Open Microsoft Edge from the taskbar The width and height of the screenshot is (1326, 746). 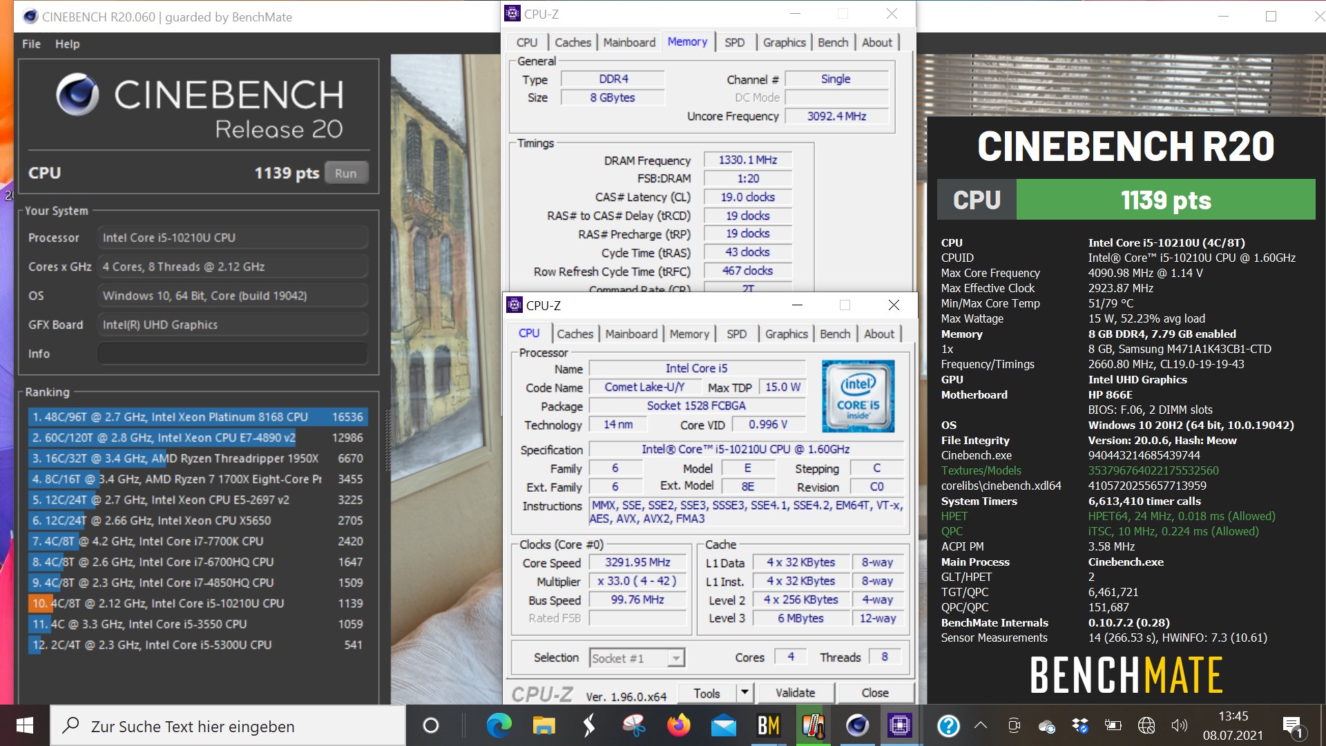[x=499, y=725]
